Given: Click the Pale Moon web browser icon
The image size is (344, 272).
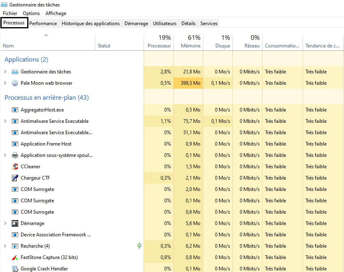Looking at the screenshot, I should 15,83.
